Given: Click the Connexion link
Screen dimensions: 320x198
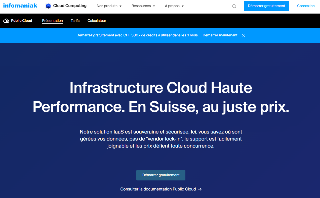Looking at the screenshot, I should coord(306,6).
